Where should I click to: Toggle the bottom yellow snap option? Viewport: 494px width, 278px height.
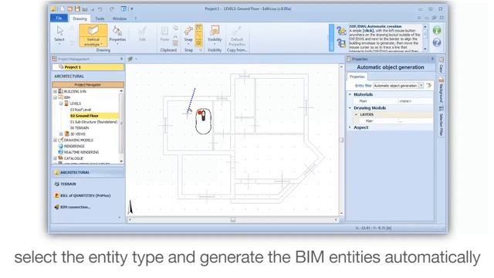pyautogui.click(x=199, y=42)
